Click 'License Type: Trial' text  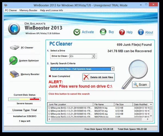25,110
